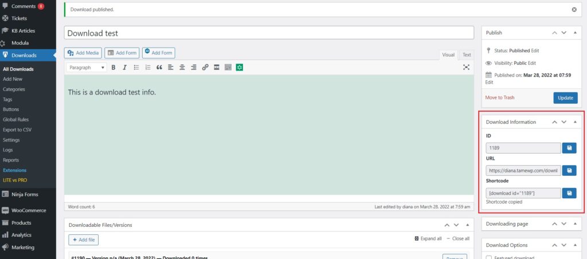Open Extensions submenu
This screenshot has width=587, height=259.
click(x=14, y=170)
